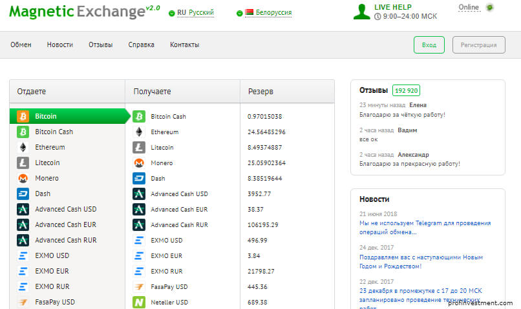This screenshot has height=309, width=521.
Task: Click FasaPay USD icon in Получаете column
Action: click(139, 287)
